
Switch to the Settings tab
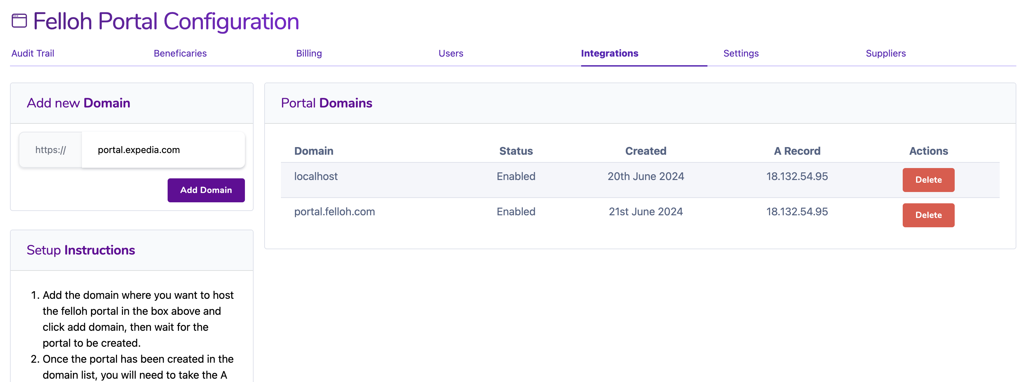(741, 53)
